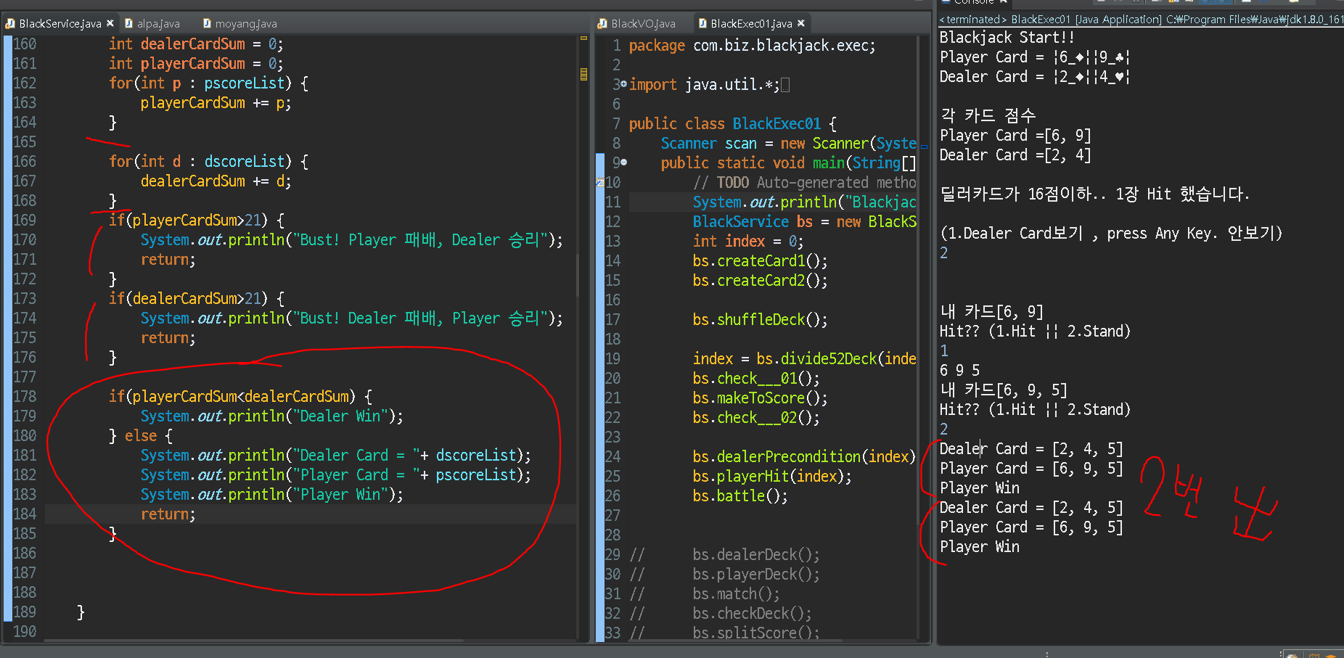The image size is (1344, 658).
Task: Click 'package com.biz.blackjack.exec;' line
Action: (x=752, y=45)
